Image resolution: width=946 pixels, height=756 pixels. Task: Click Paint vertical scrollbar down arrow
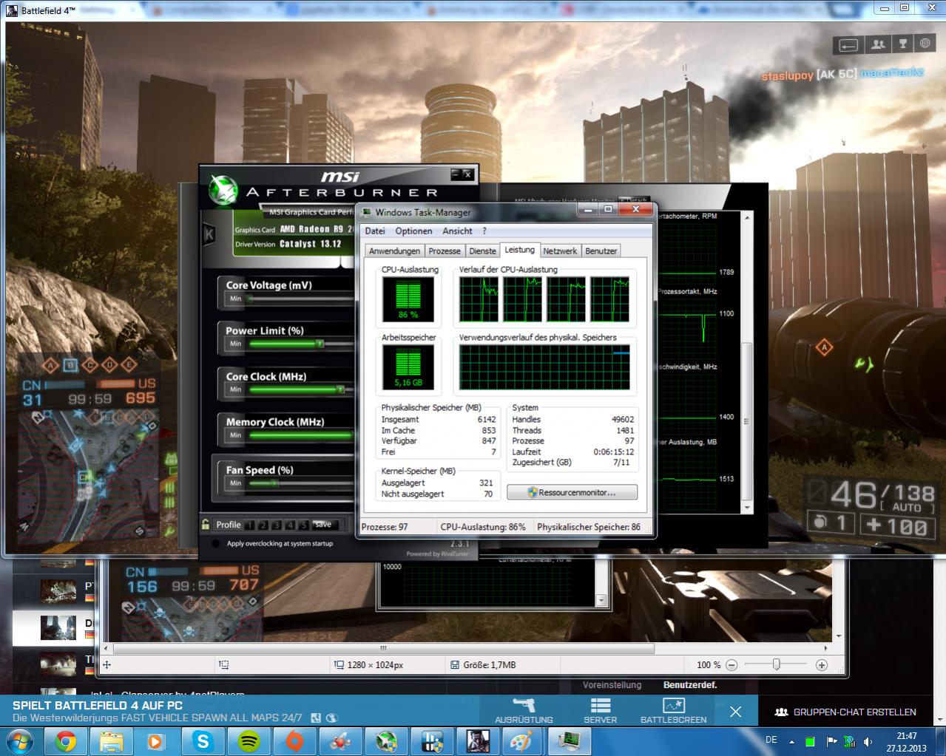click(838, 636)
